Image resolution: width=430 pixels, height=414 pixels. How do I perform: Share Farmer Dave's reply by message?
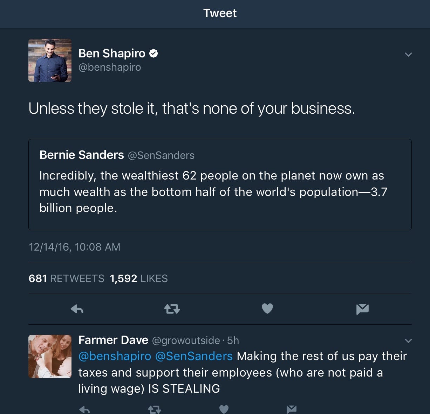(x=292, y=409)
